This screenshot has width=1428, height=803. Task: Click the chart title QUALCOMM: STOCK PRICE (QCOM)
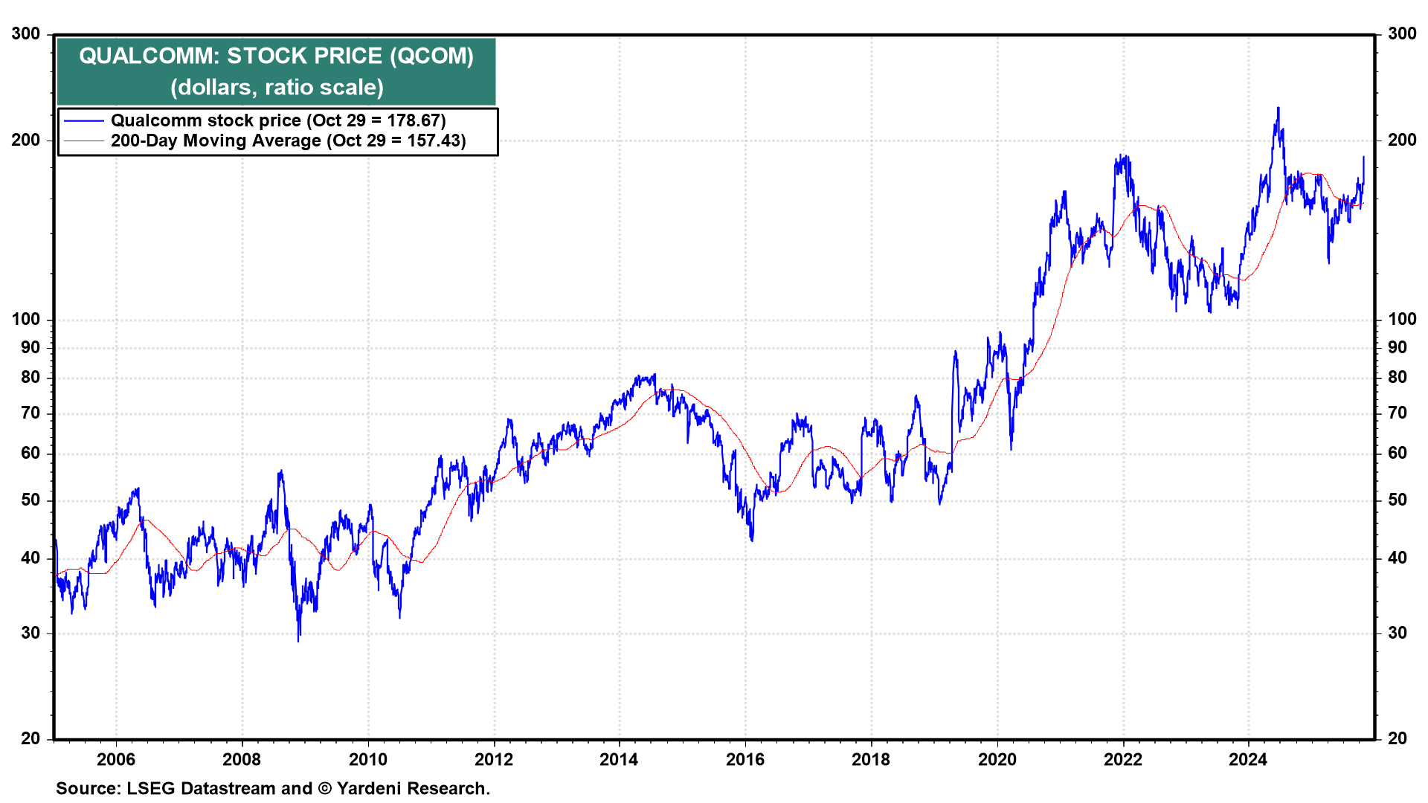click(x=276, y=56)
